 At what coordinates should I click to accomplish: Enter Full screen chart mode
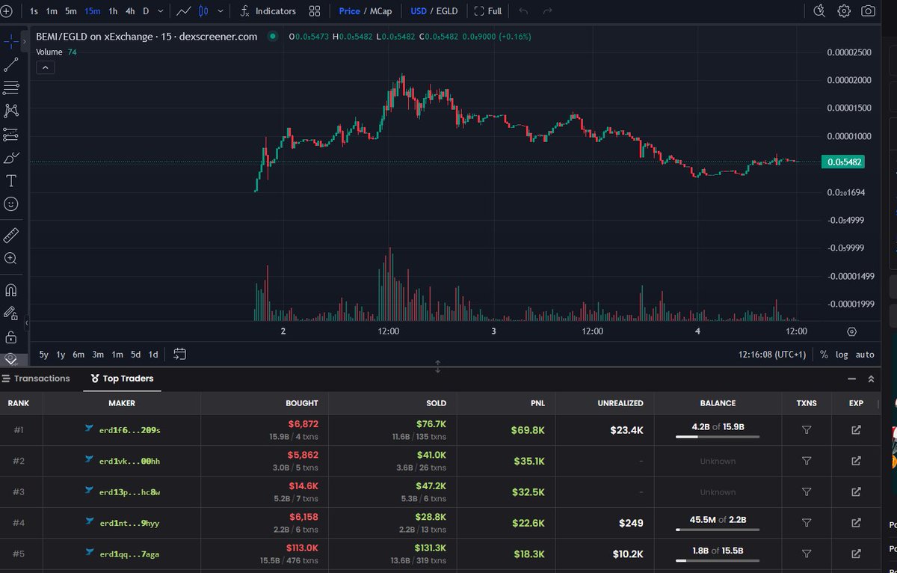pos(488,11)
